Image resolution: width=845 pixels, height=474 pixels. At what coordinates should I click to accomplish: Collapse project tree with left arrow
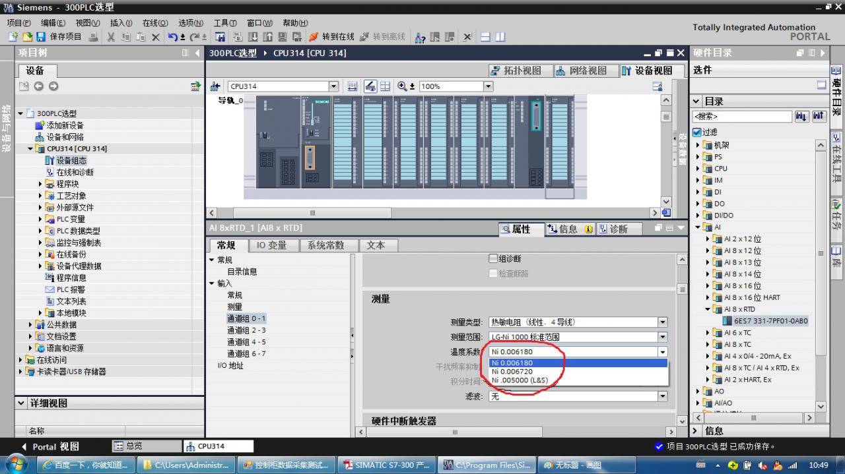198,53
